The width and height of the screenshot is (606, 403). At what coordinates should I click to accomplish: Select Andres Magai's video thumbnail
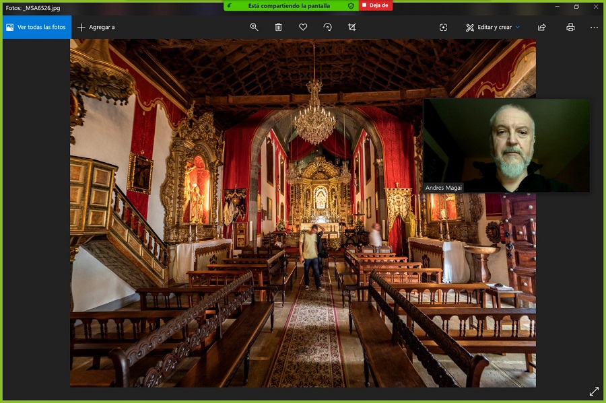tap(506, 145)
